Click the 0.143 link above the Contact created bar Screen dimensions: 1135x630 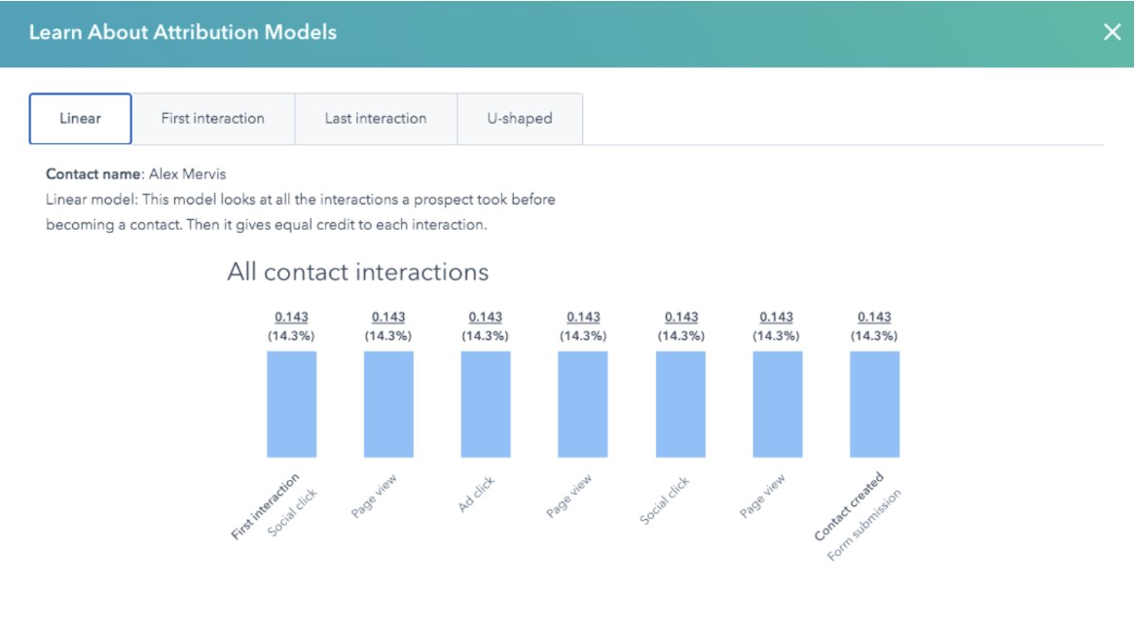pos(874,315)
